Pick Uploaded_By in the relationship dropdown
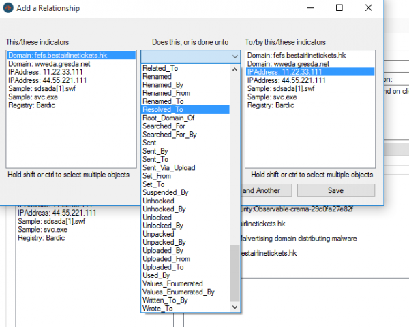This screenshot has height=327, width=409. coord(185,250)
